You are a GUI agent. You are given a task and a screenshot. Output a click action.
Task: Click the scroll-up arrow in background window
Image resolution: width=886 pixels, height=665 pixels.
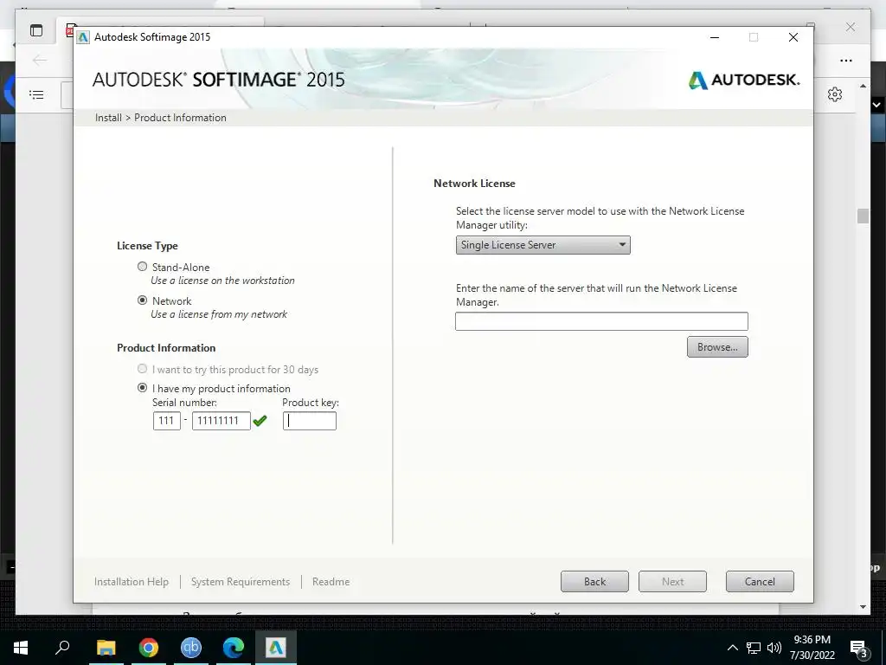click(863, 86)
